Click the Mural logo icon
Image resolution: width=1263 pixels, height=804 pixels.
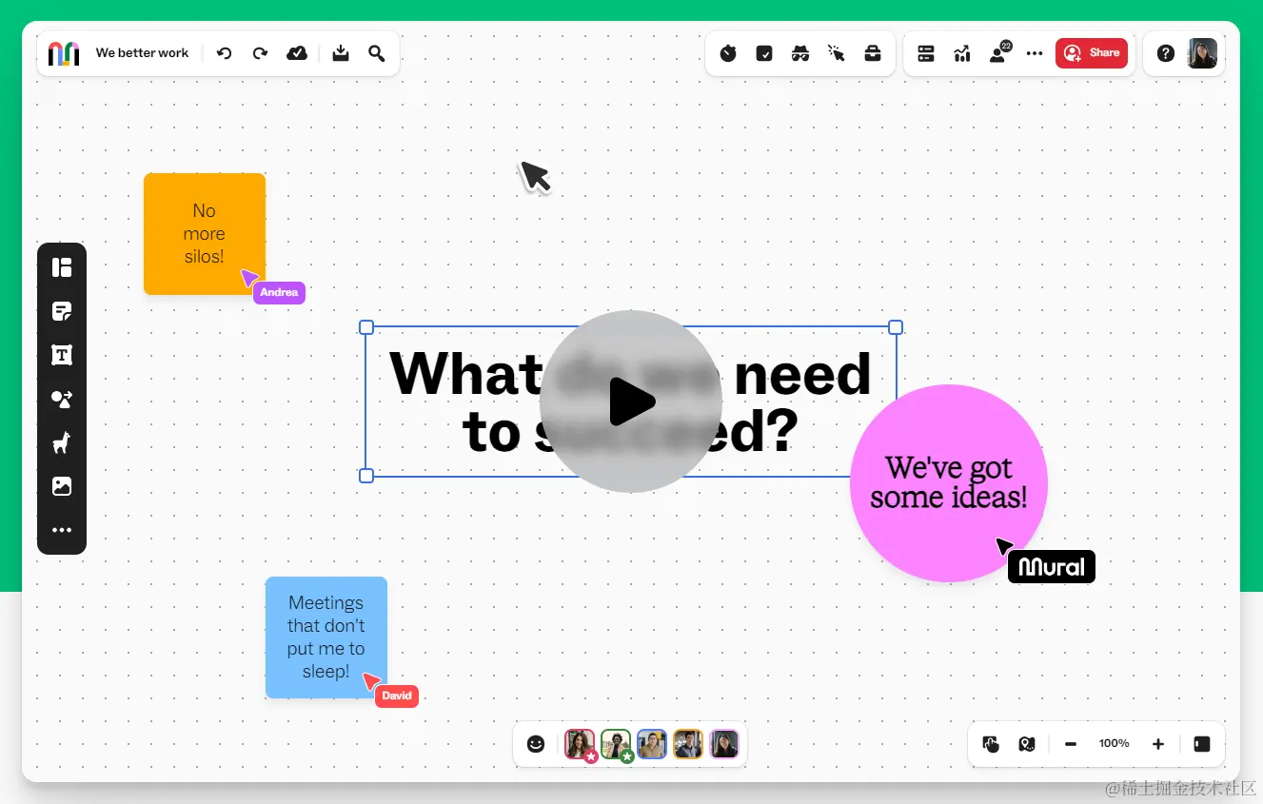click(64, 53)
